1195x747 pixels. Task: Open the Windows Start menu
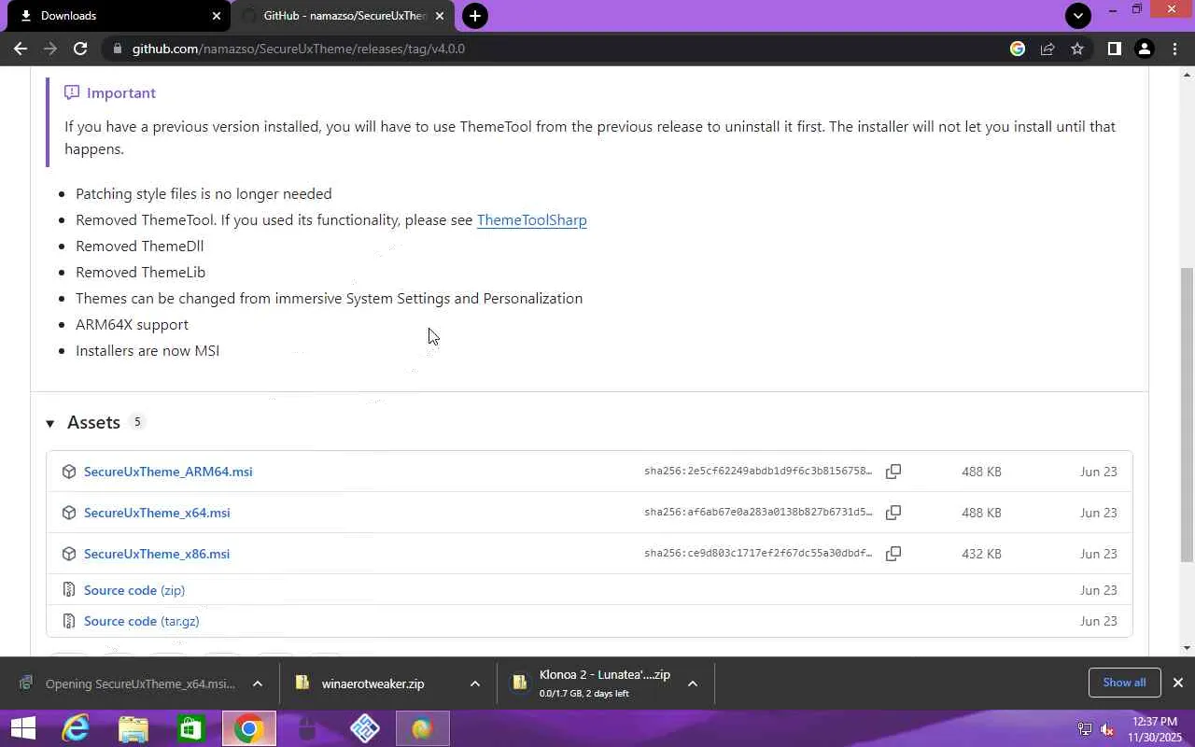point(22,728)
